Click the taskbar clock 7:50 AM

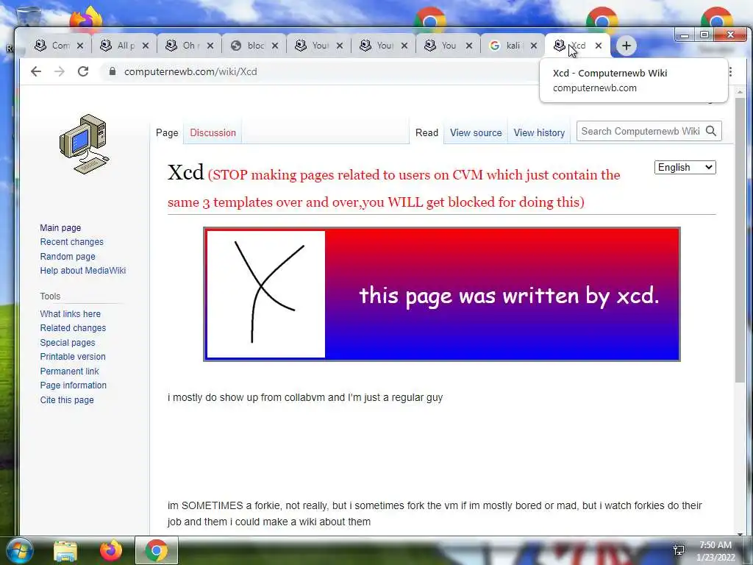pos(715,545)
